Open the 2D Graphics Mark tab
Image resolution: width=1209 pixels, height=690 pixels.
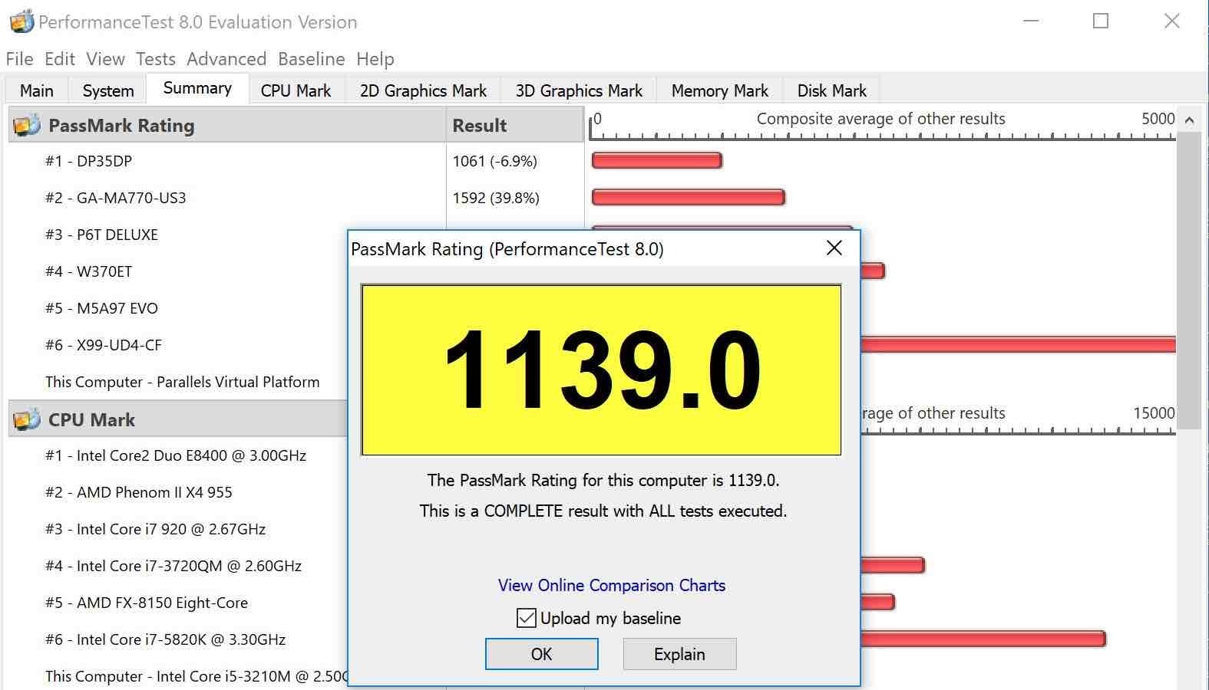pyautogui.click(x=423, y=90)
